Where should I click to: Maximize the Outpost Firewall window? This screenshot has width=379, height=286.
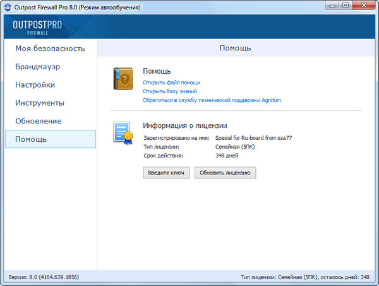coord(346,6)
